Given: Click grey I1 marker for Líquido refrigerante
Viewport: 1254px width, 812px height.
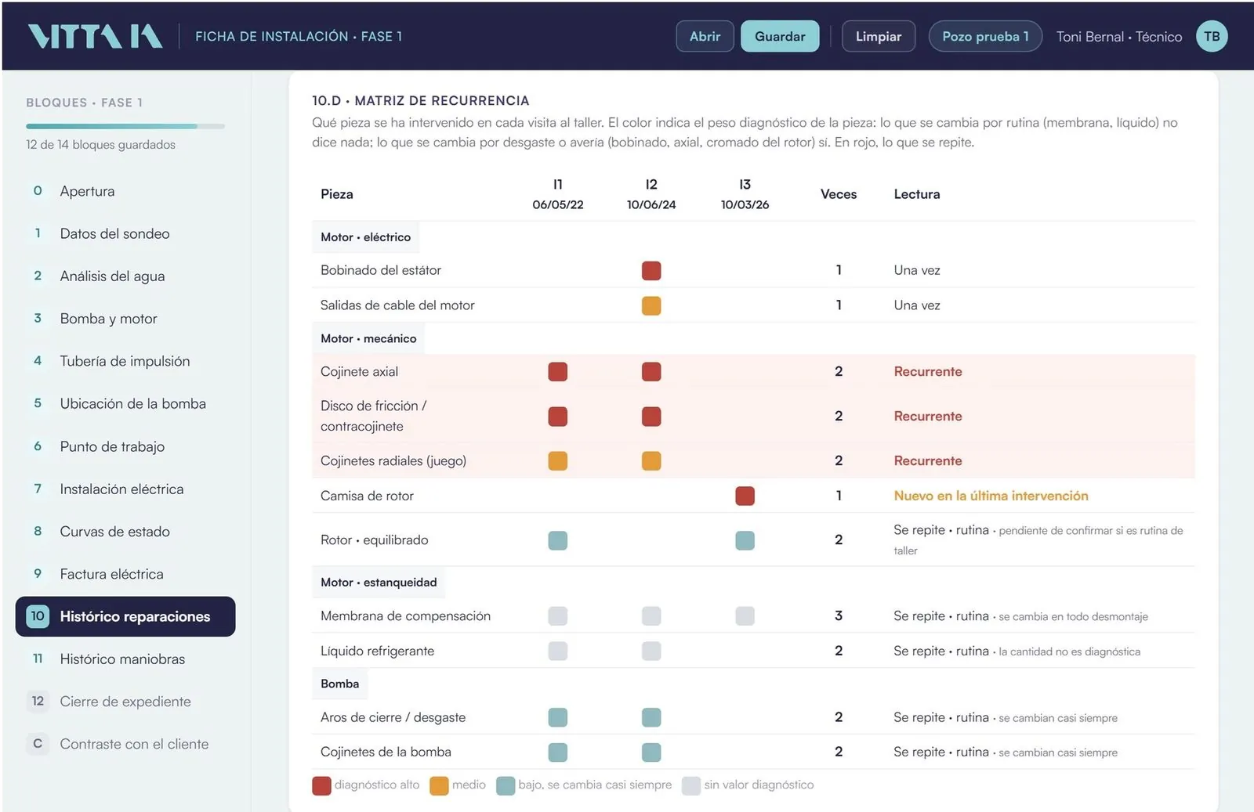Looking at the screenshot, I should point(557,651).
